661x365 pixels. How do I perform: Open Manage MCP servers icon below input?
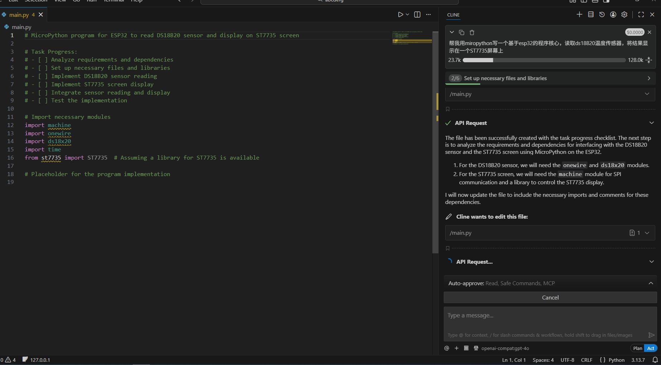click(x=466, y=348)
